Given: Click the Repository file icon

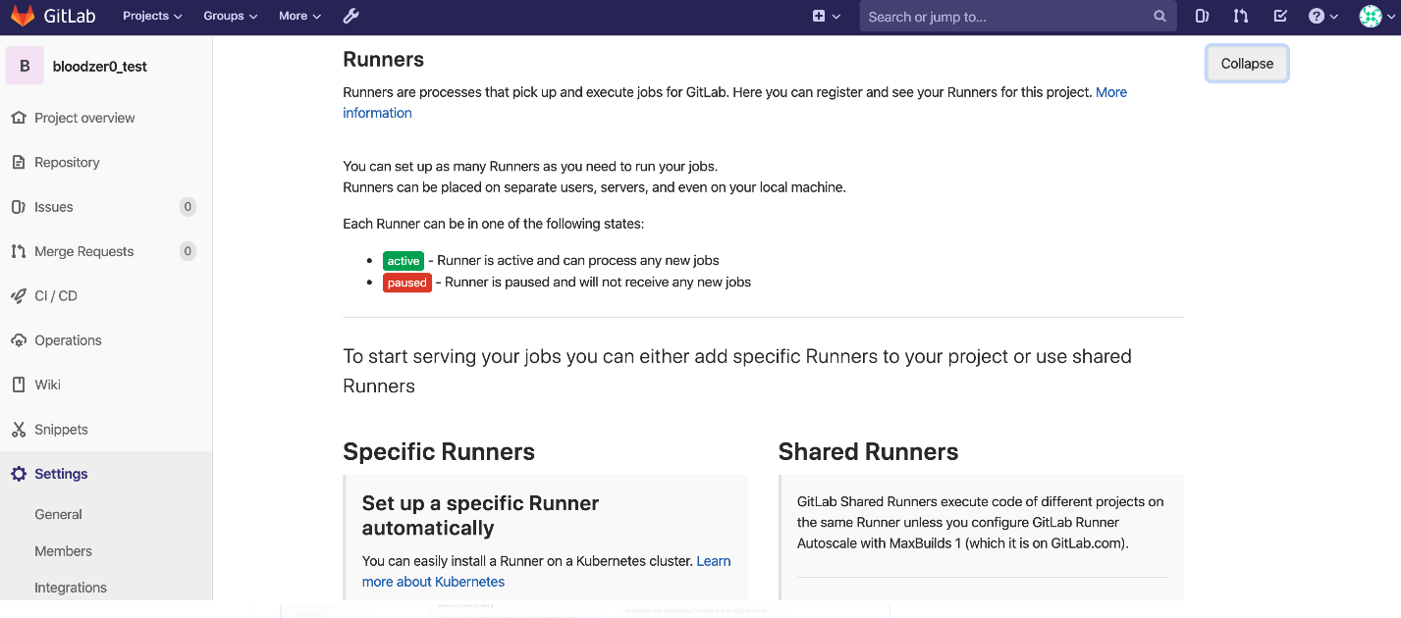Looking at the screenshot, I should [x=19, y=162].
